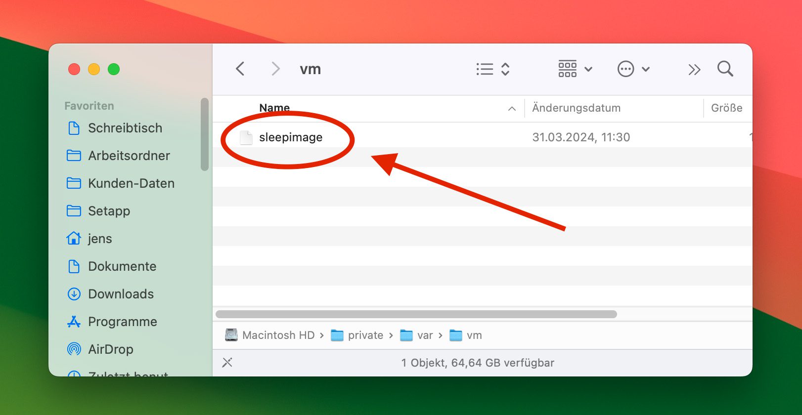This screenshot has width=802, height=415.
Task: Sort by Größe column header
Action: 726,108
